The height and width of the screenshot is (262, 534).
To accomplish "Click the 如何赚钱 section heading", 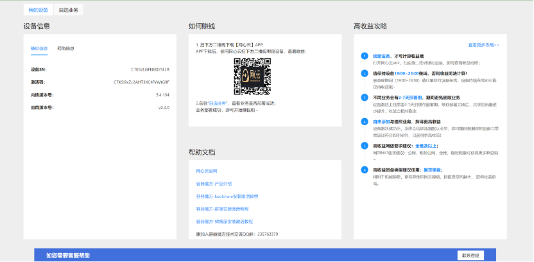I will click(202, 26).
